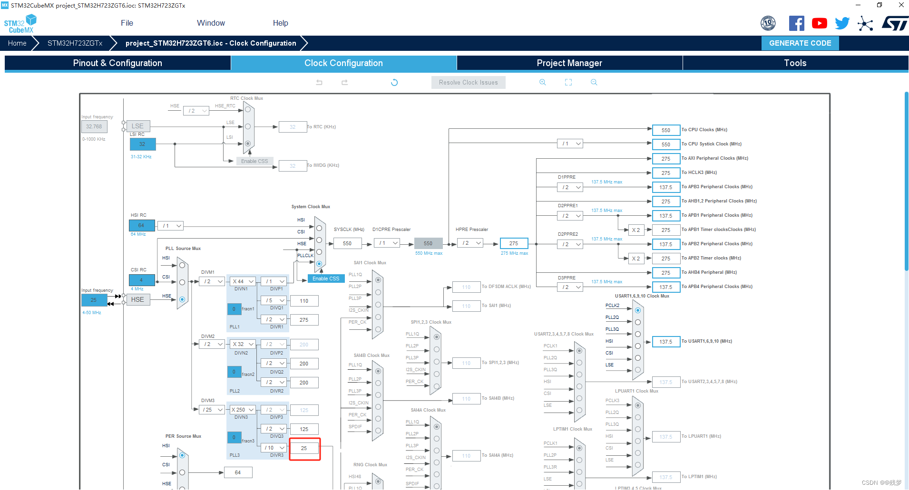Screen dimensions: 909x490
Task: Open the D2PPRE1 /2 dropdown
Action: click(x=570, y=216)
